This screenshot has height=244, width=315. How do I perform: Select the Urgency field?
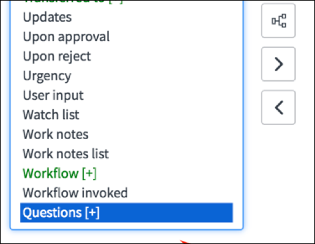coord(47,76)
